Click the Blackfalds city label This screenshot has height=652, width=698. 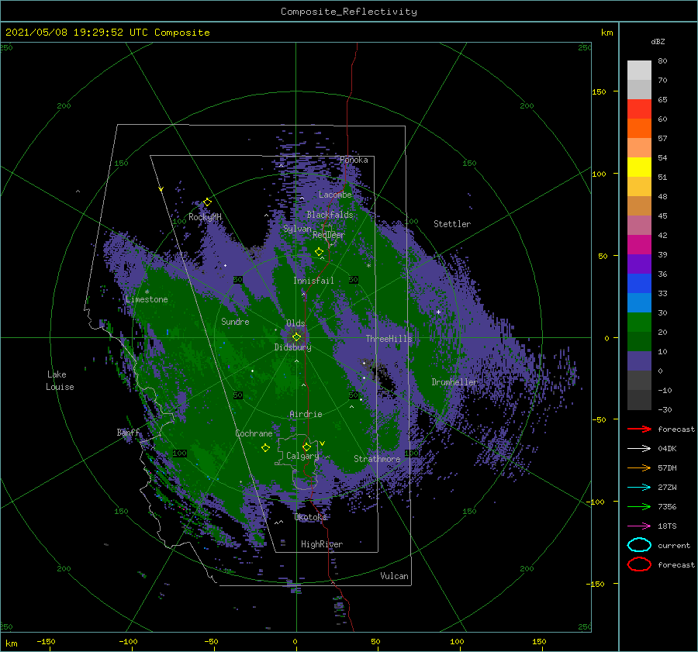pos(330,215)
